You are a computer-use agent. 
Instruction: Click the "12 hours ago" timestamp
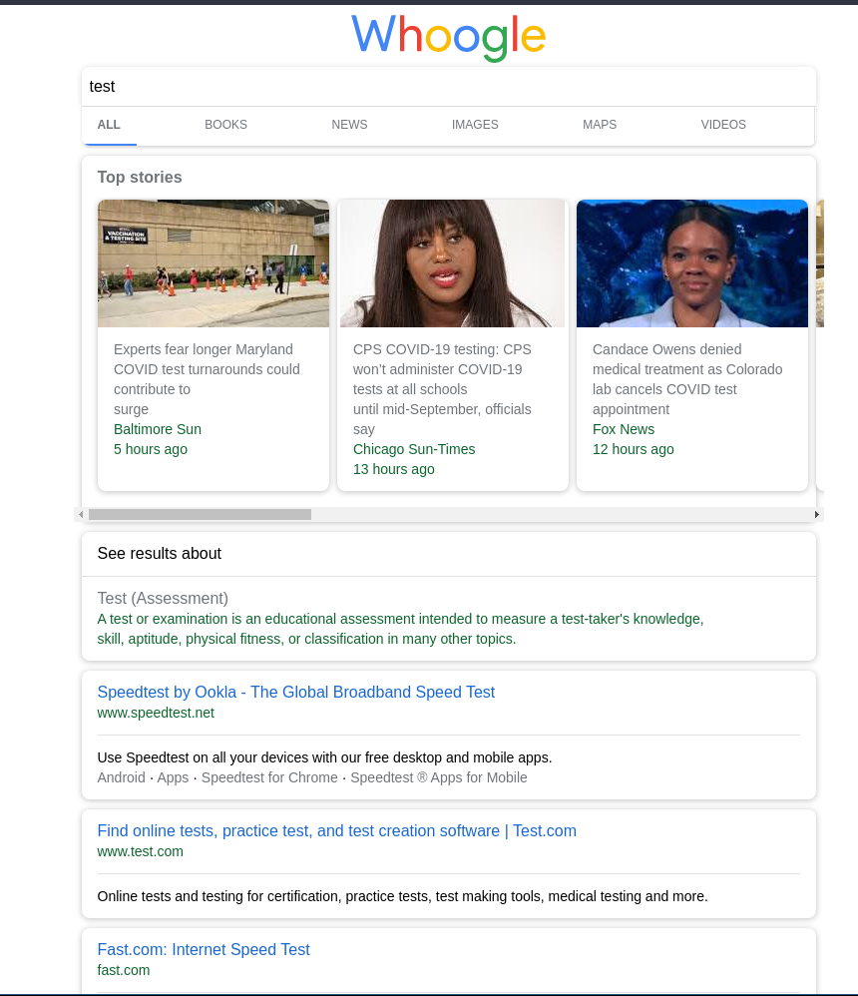click(x=634, y=449)
